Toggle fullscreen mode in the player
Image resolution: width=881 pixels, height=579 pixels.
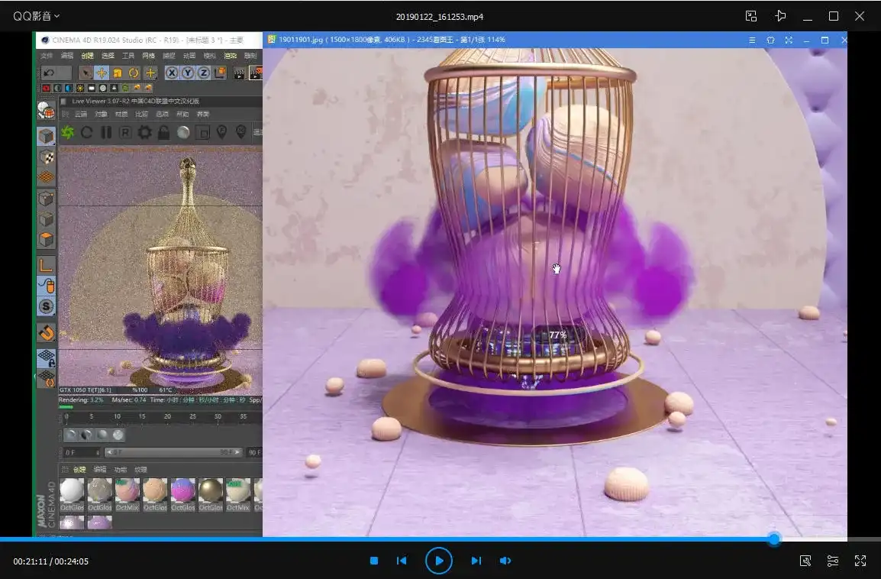point(860,561)
